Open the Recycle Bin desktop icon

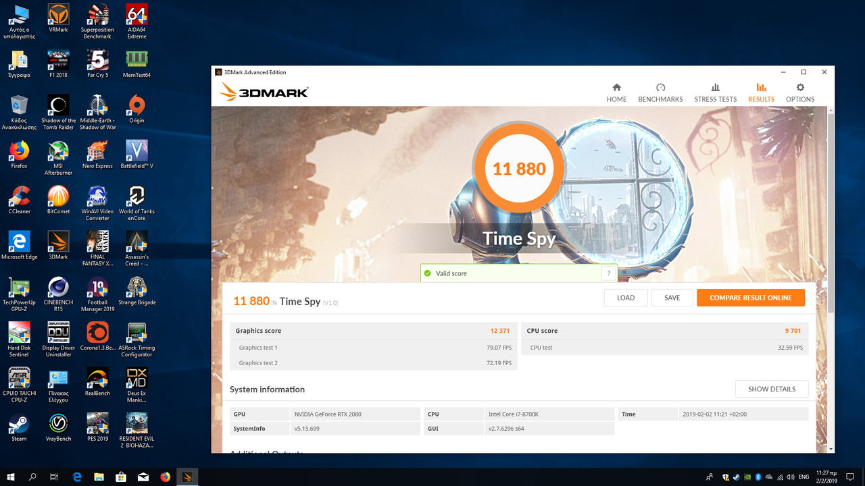(x=19, y=112)
